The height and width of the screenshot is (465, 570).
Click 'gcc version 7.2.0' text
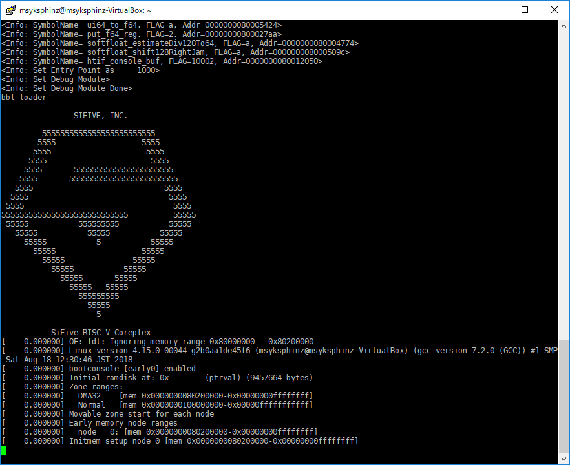(x=454, y=351)
